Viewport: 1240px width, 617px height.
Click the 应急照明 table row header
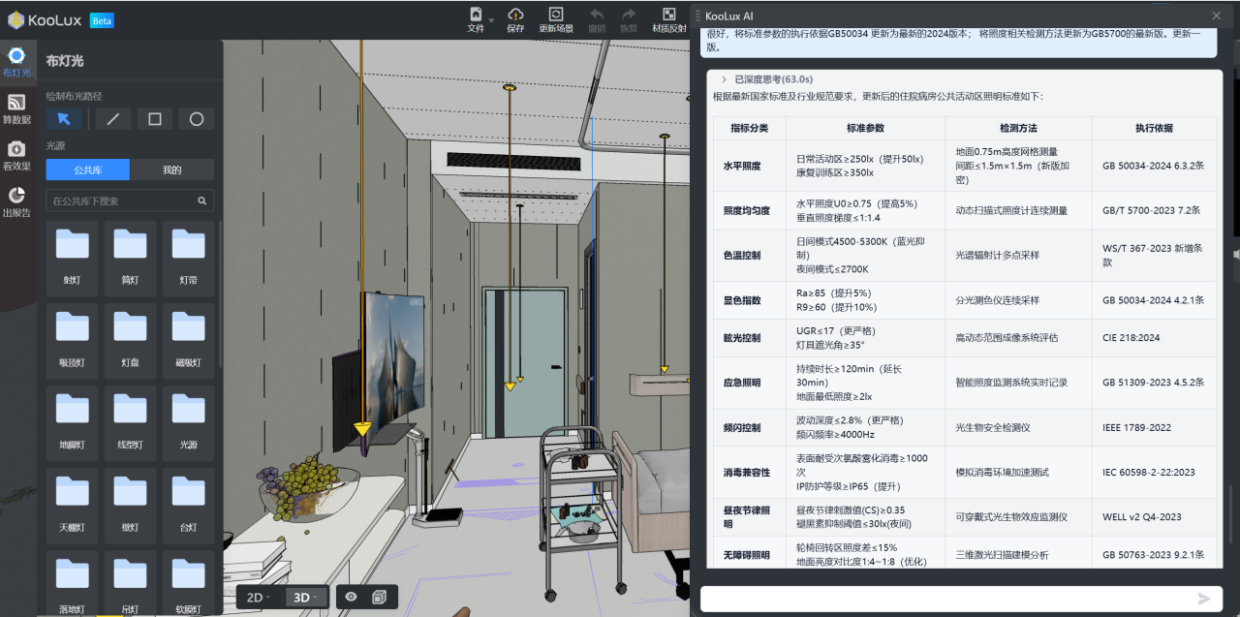click(x=747, y=383)
